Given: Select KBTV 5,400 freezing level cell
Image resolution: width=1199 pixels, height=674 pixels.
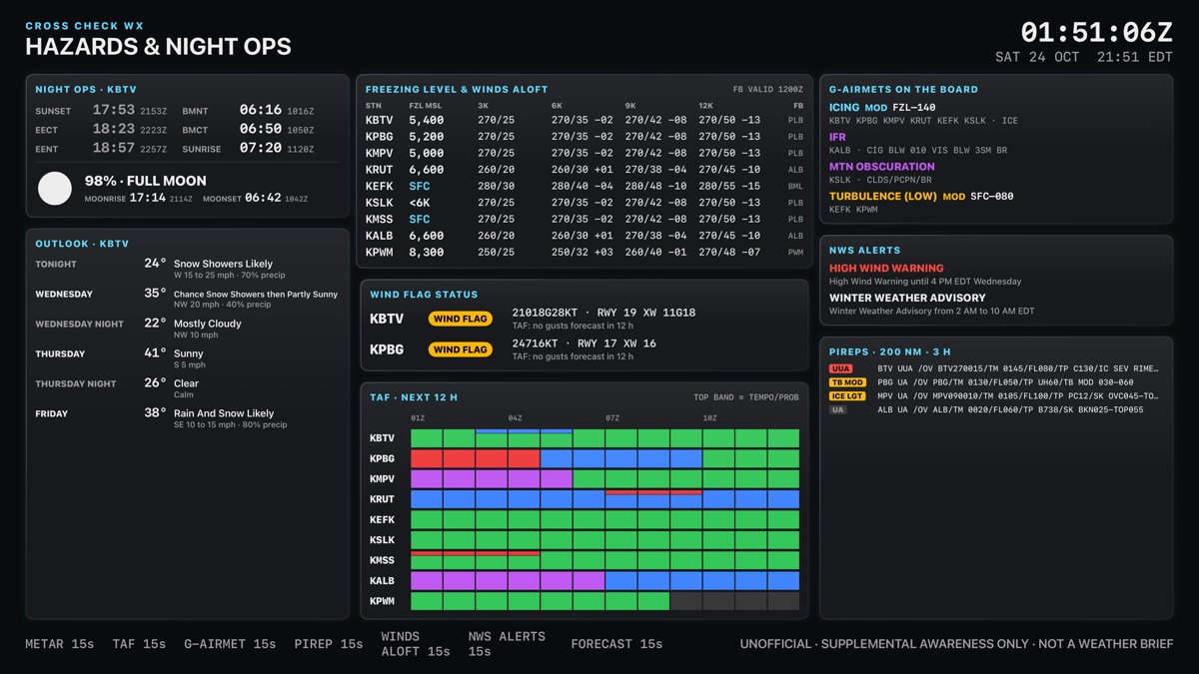Looking at the screenshot, I should click(x=427, y=120).
